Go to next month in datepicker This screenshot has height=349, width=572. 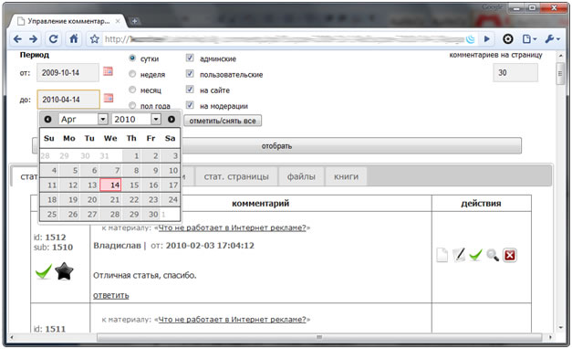[x=172, y=119]
